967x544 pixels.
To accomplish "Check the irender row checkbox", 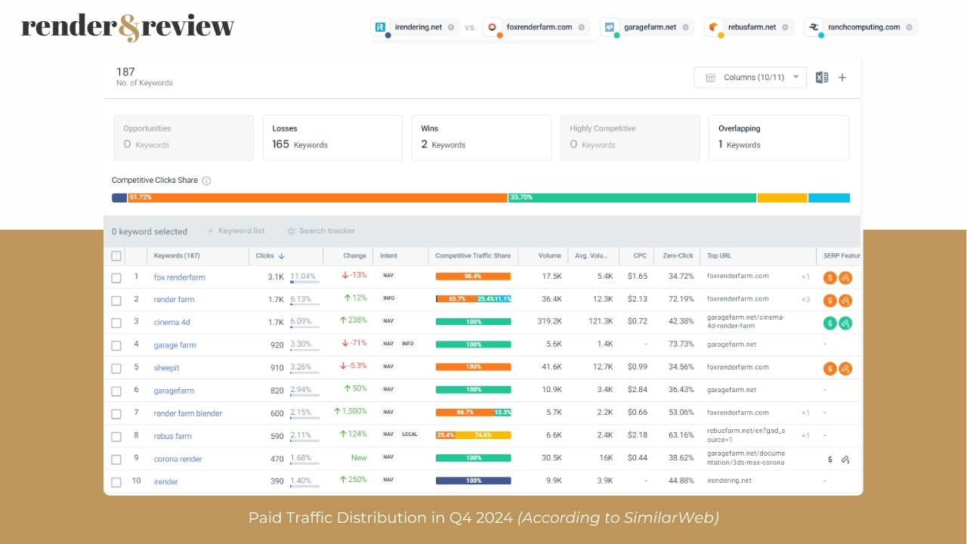I will (116, 481).
